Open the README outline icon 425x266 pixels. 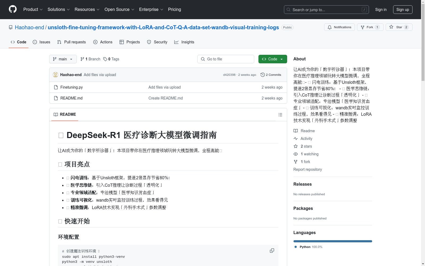pos(280,115)
